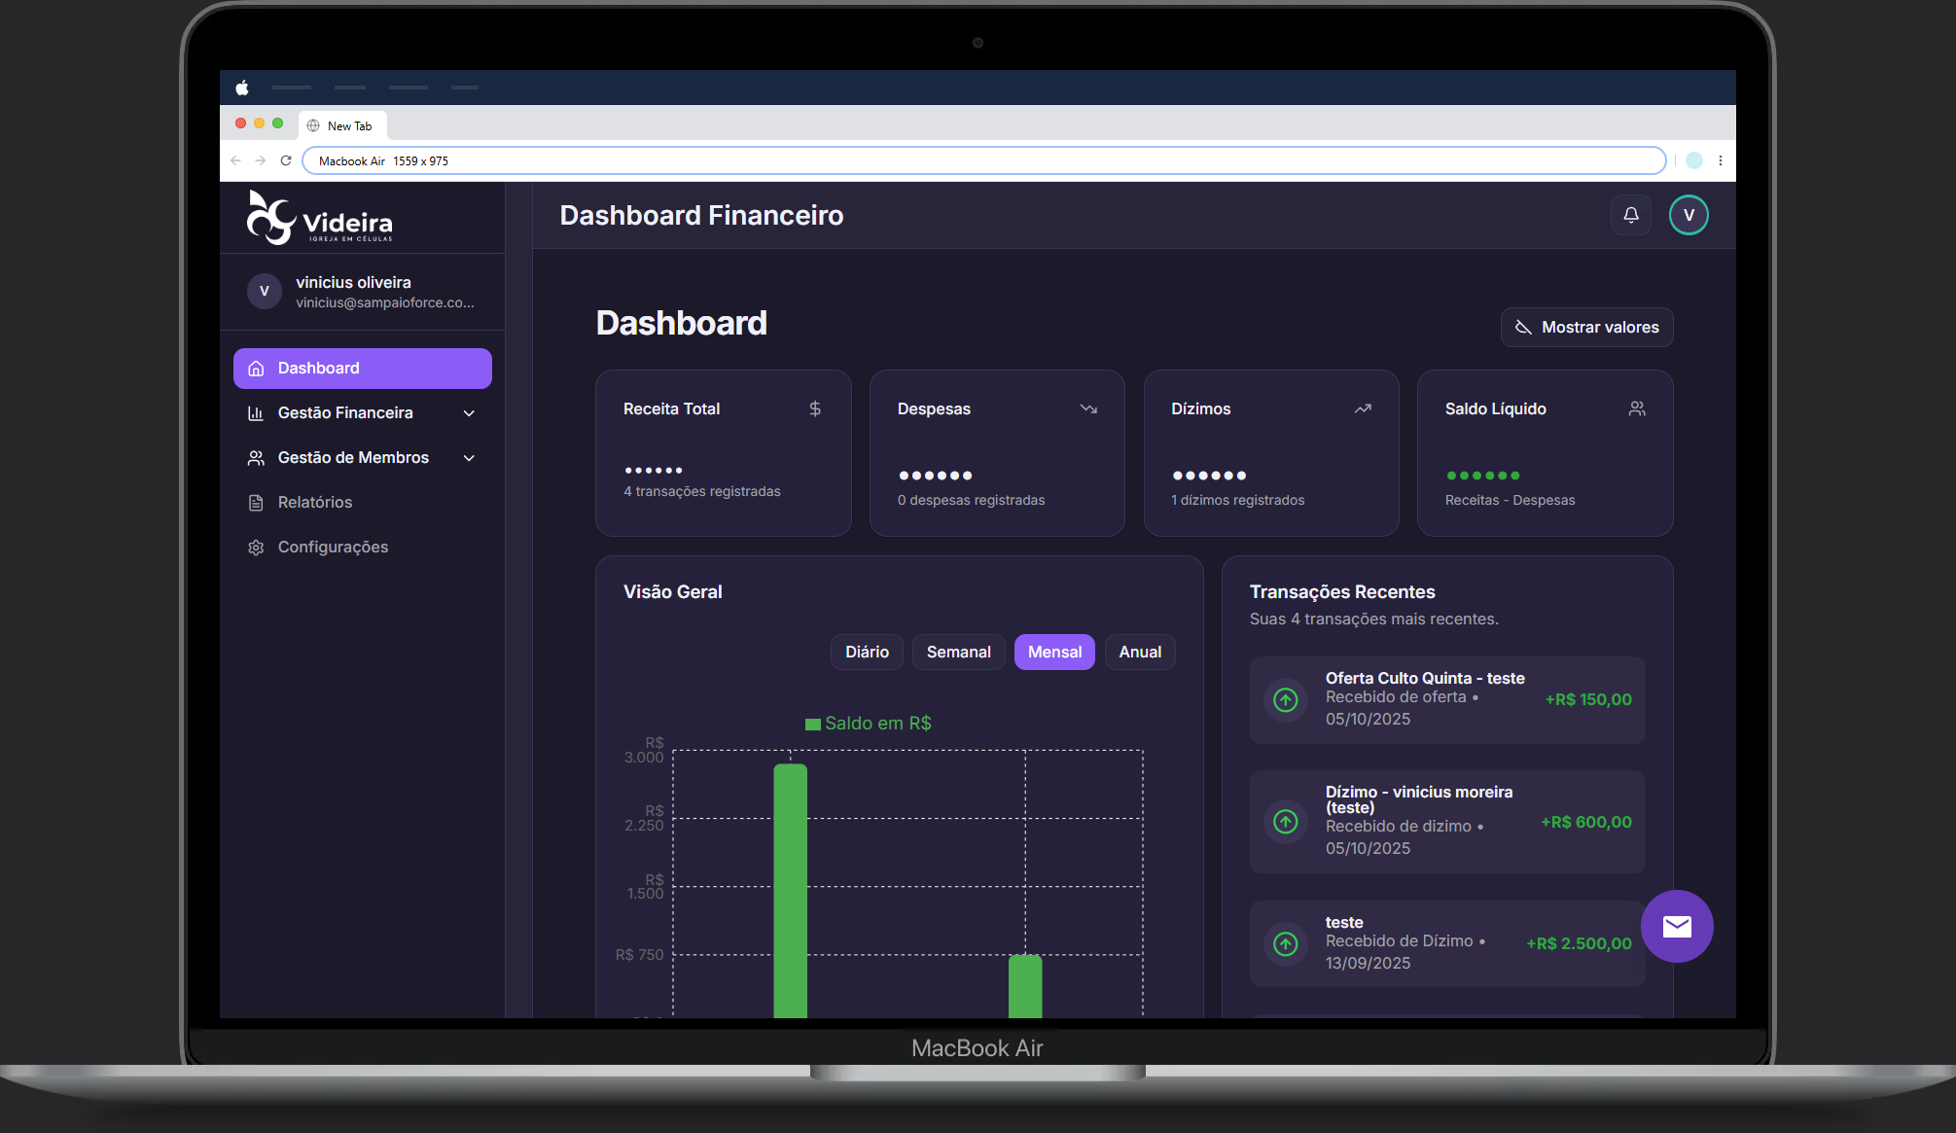
Task: Expand Gestão de Membros chevron
Action: [469, 458]
